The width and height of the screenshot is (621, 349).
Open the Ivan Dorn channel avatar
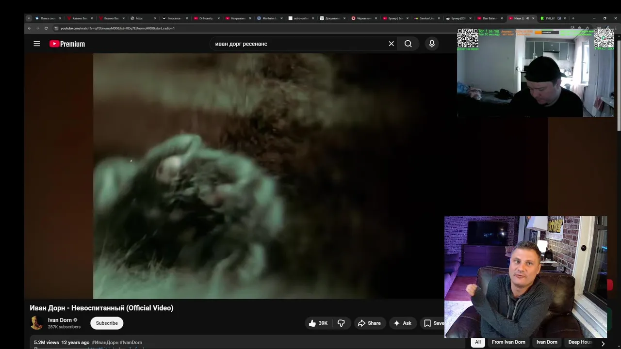[x=36, y=323]
